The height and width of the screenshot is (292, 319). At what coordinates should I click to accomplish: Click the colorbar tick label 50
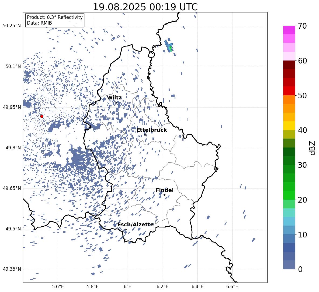coord(302,96)
